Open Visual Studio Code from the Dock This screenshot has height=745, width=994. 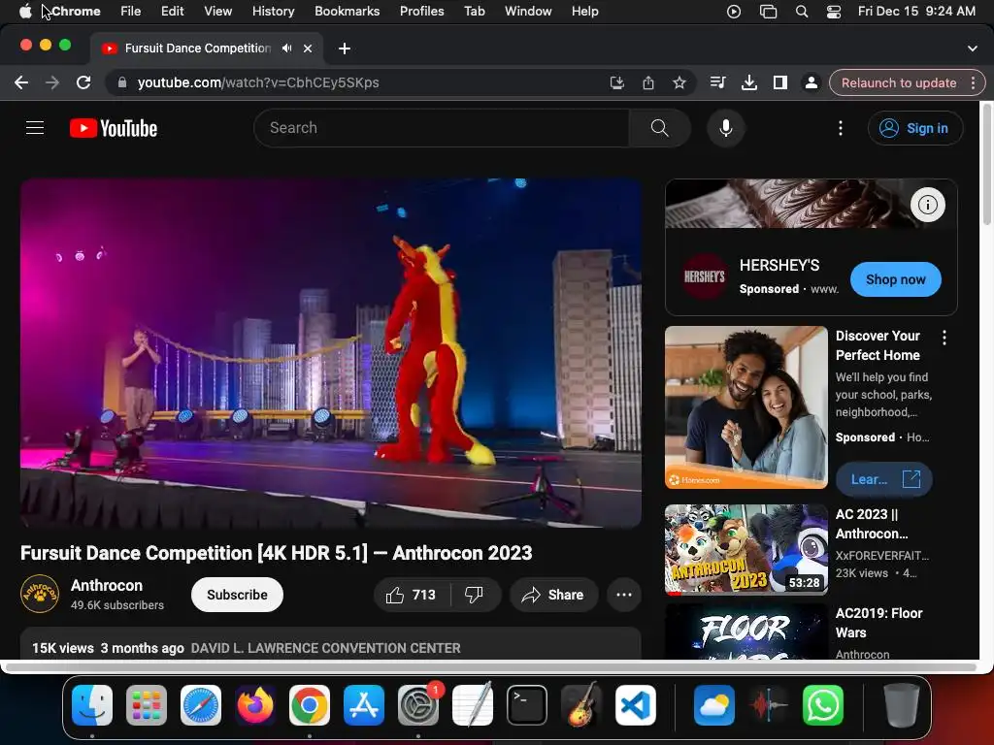(x=635, y=705)
